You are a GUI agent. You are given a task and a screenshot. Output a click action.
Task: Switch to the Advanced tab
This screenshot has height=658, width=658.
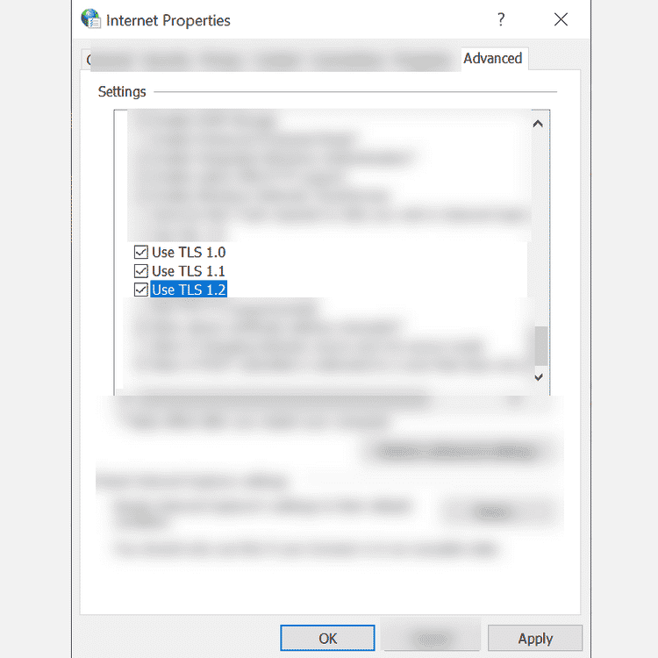(x=493, y=58)
